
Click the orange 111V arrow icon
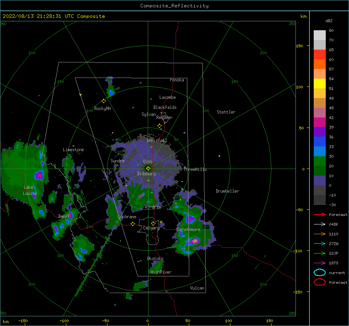320,234
